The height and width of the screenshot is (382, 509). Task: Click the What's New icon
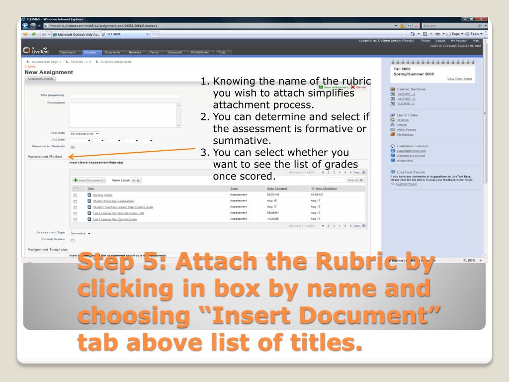tap(393, 161)
